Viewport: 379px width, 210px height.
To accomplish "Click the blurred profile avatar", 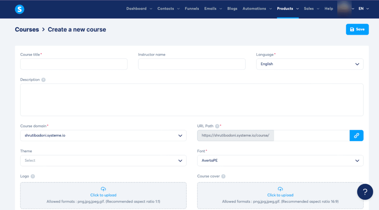I will [x=344, y=9].
